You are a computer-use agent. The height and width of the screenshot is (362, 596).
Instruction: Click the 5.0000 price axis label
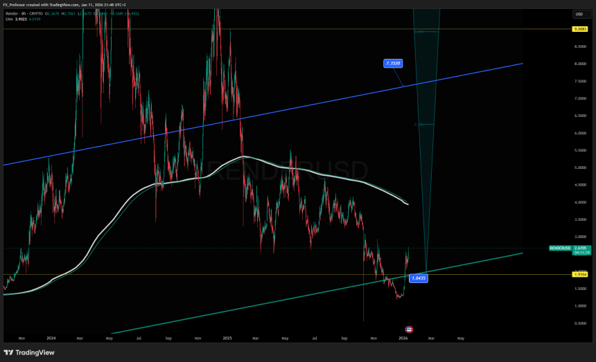coord(581,168)
